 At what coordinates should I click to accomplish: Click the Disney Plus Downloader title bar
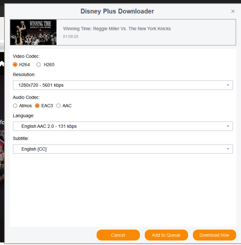(x=117, y=11)
